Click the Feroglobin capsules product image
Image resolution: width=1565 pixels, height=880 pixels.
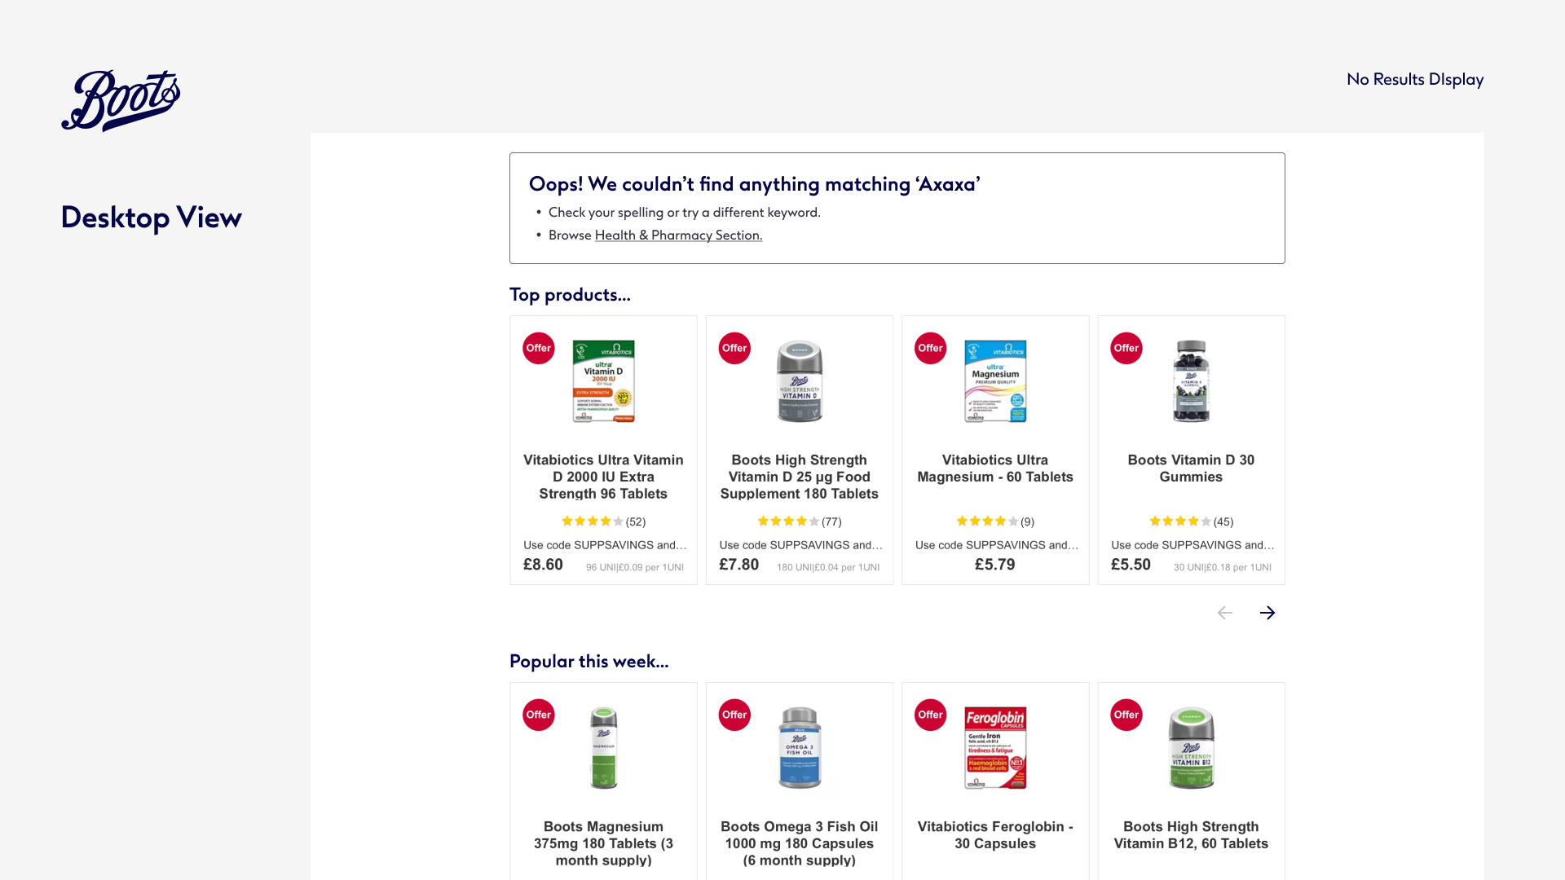(x=994, y=748)
